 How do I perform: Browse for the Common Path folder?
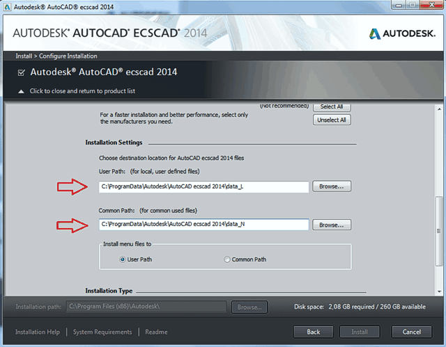click(x=332, y=225)
